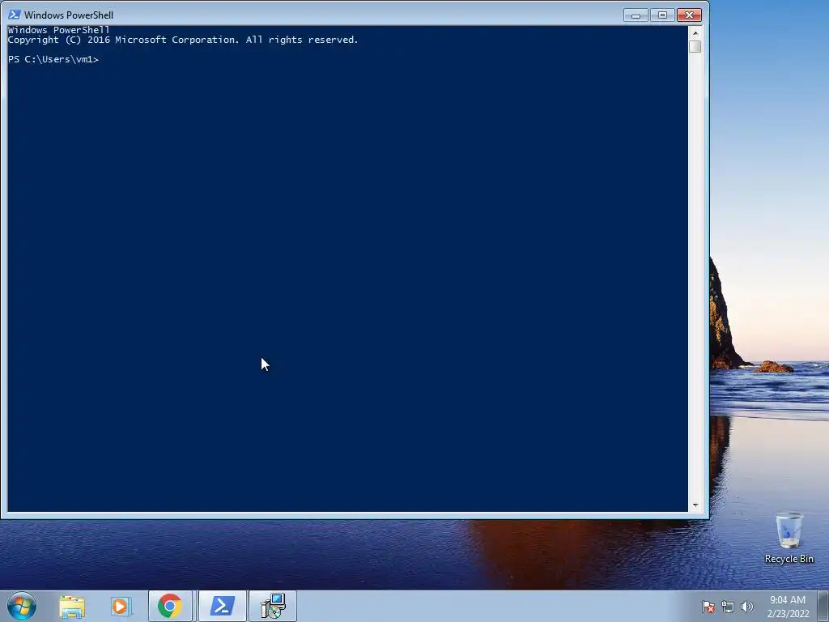The width and height of the screenshot is (829, 622).
Task: Click the PowerShell scrollbar thumb
Action: (695, 46)
